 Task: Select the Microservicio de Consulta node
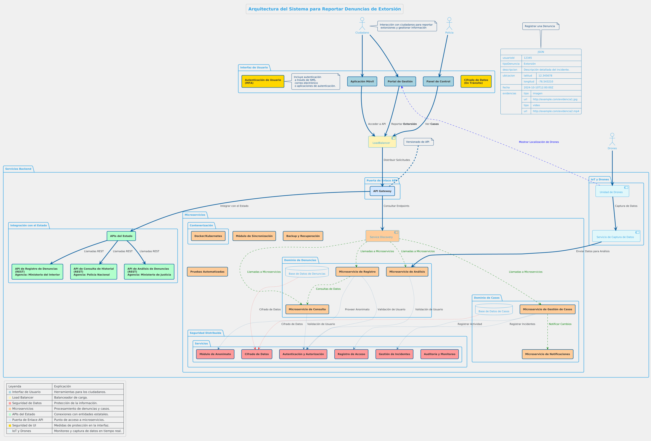pyautogui.click(x=307, y=309)
